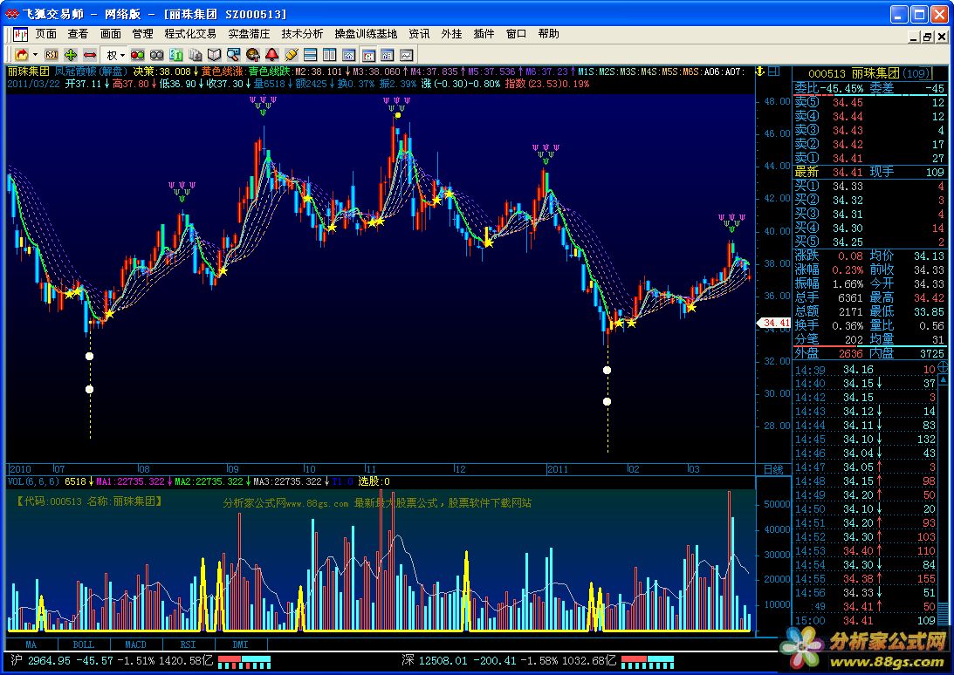Click the green 21 numbered toolbar icon
Image resolution: width=954 pixels, height=675 pixels.
tap(176, 55)
